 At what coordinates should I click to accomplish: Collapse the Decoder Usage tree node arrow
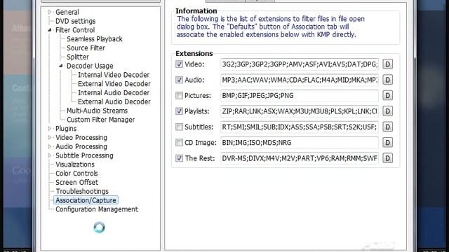pyautogui.click(x=61, y=66)
